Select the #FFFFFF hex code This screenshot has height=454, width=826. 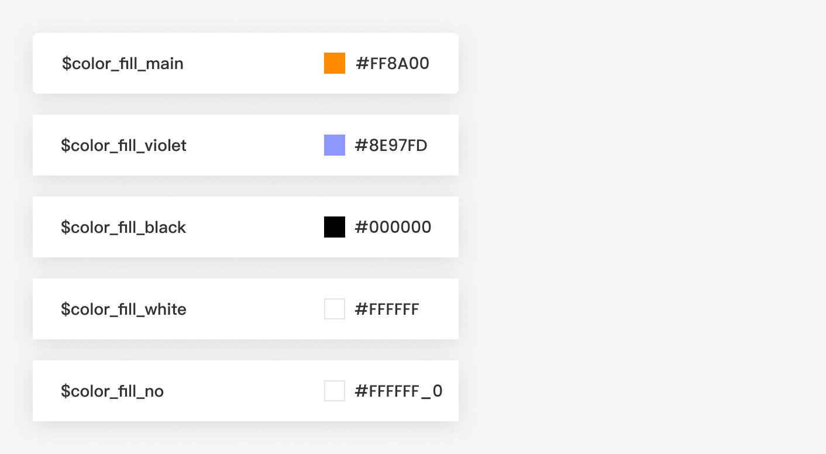(x=387, y=309)
